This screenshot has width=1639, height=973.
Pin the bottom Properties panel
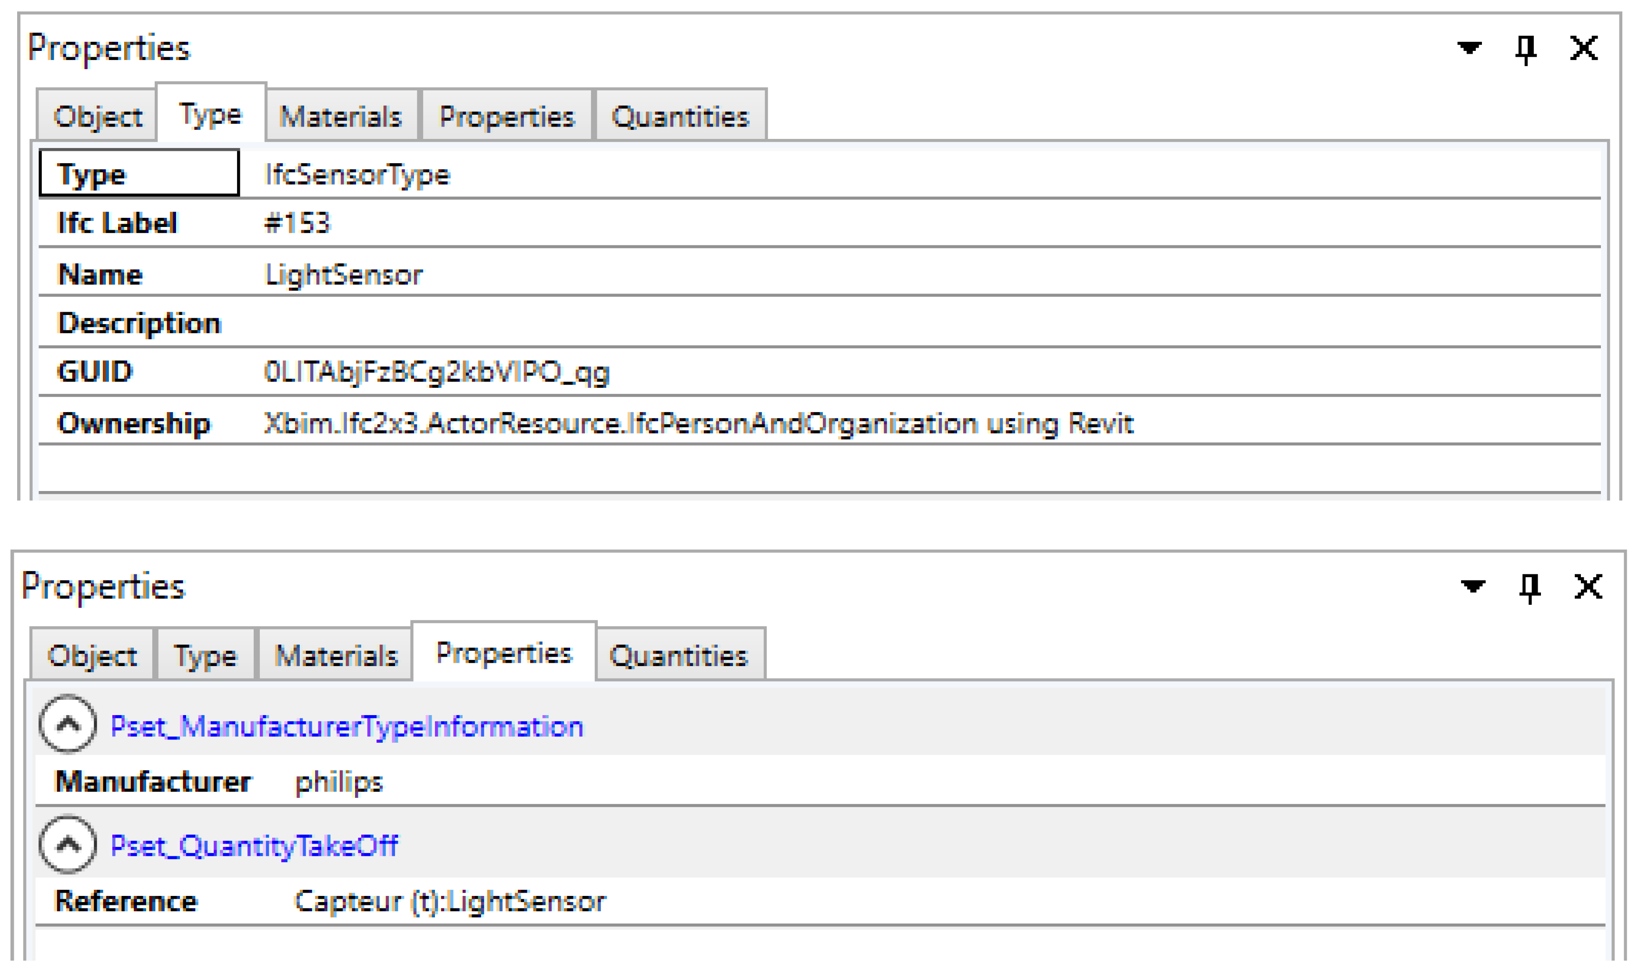coord(1530,587)
